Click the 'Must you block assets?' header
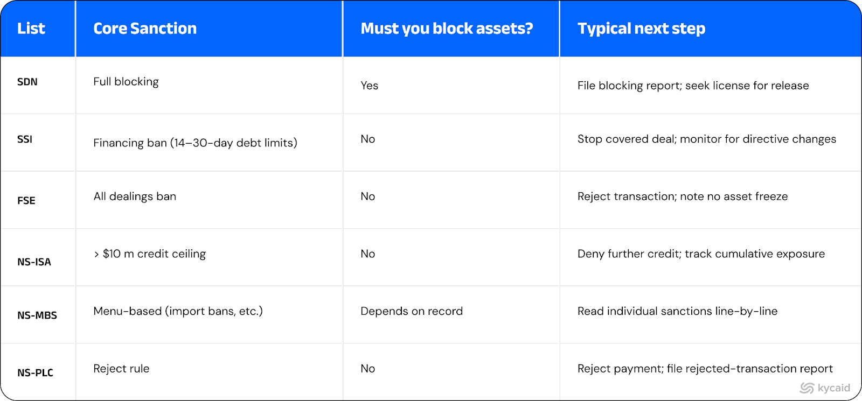The image size is (862, 401). coord(447,29)
